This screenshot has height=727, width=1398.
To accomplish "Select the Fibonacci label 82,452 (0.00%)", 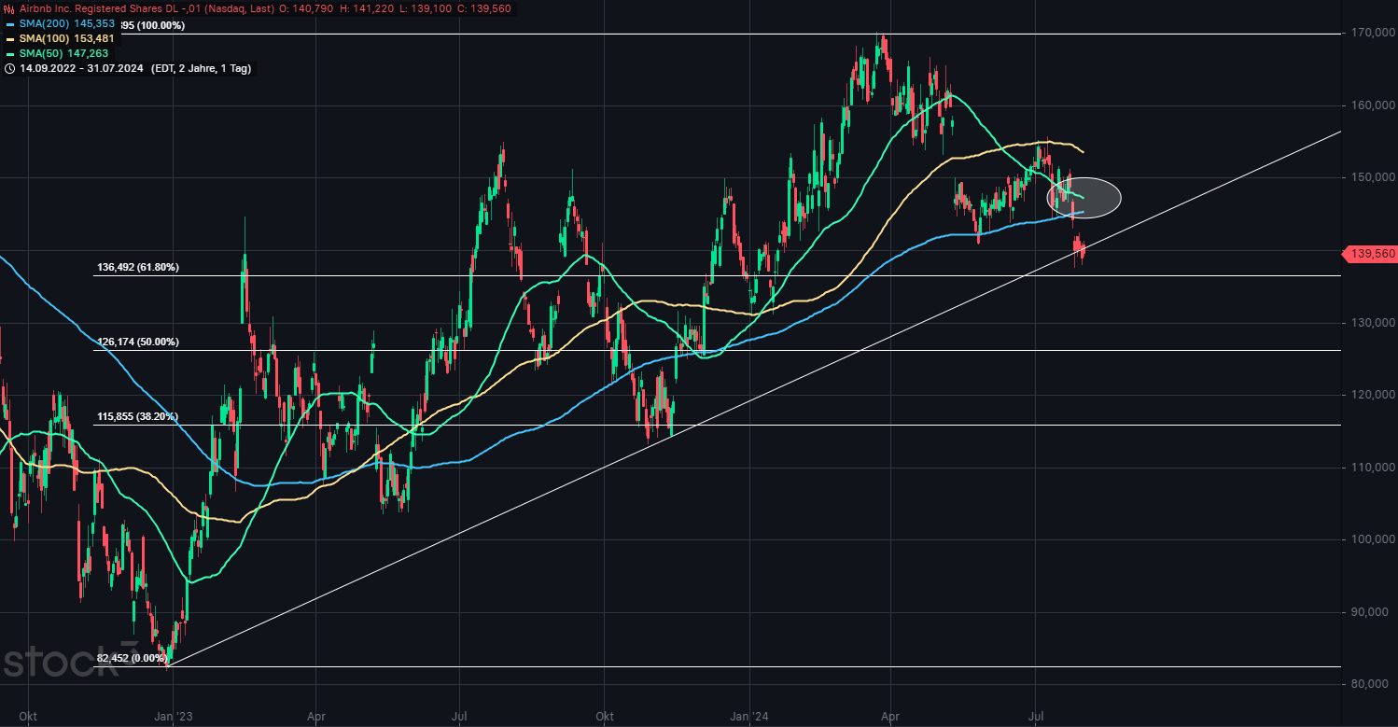I will 133,658.
